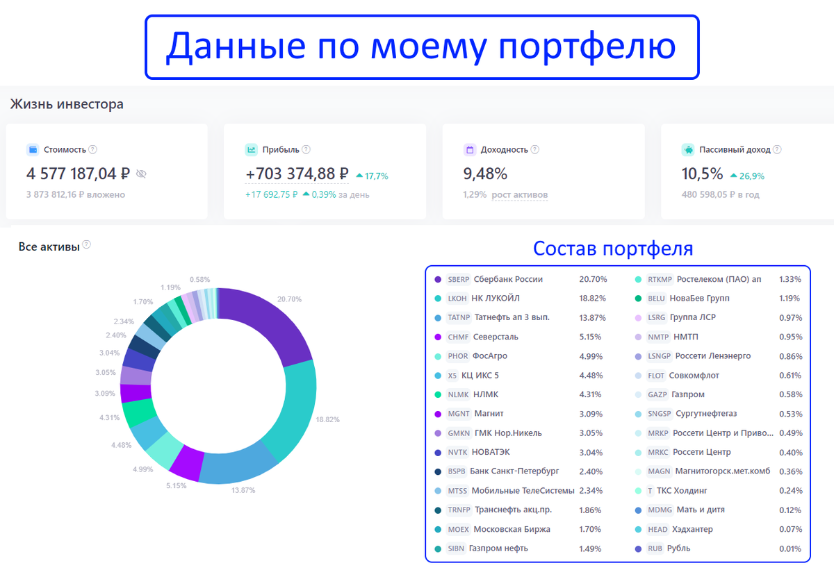The image size is (834, 570).
Task: Click the Магнит legend color dot
Action: [x=438, y=414]
